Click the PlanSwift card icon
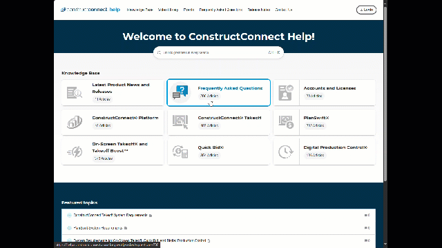This screenshot has height=248, width=442. [286, 123]
